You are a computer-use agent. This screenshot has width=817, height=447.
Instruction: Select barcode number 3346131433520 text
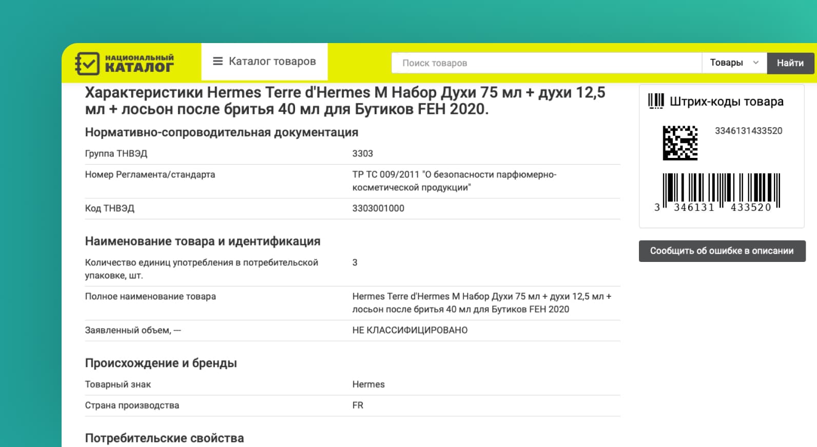click(x=748, y=131)
